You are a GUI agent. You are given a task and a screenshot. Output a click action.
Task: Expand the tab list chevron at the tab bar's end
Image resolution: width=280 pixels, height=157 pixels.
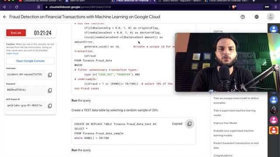276,1
